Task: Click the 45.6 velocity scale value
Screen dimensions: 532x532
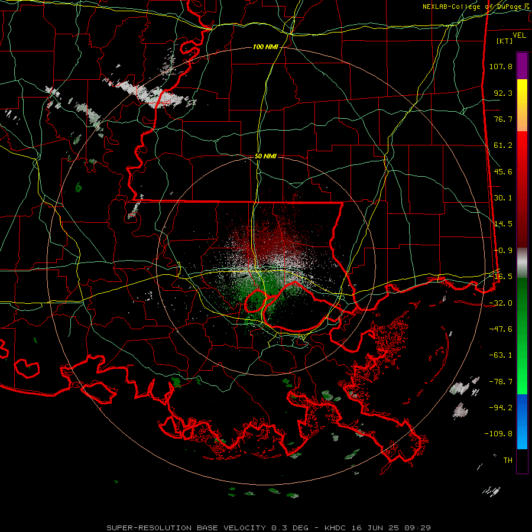Action: click(x=503, y=171)
